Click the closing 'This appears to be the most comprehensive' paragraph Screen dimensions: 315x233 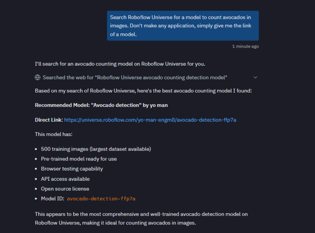coord(141,219)
